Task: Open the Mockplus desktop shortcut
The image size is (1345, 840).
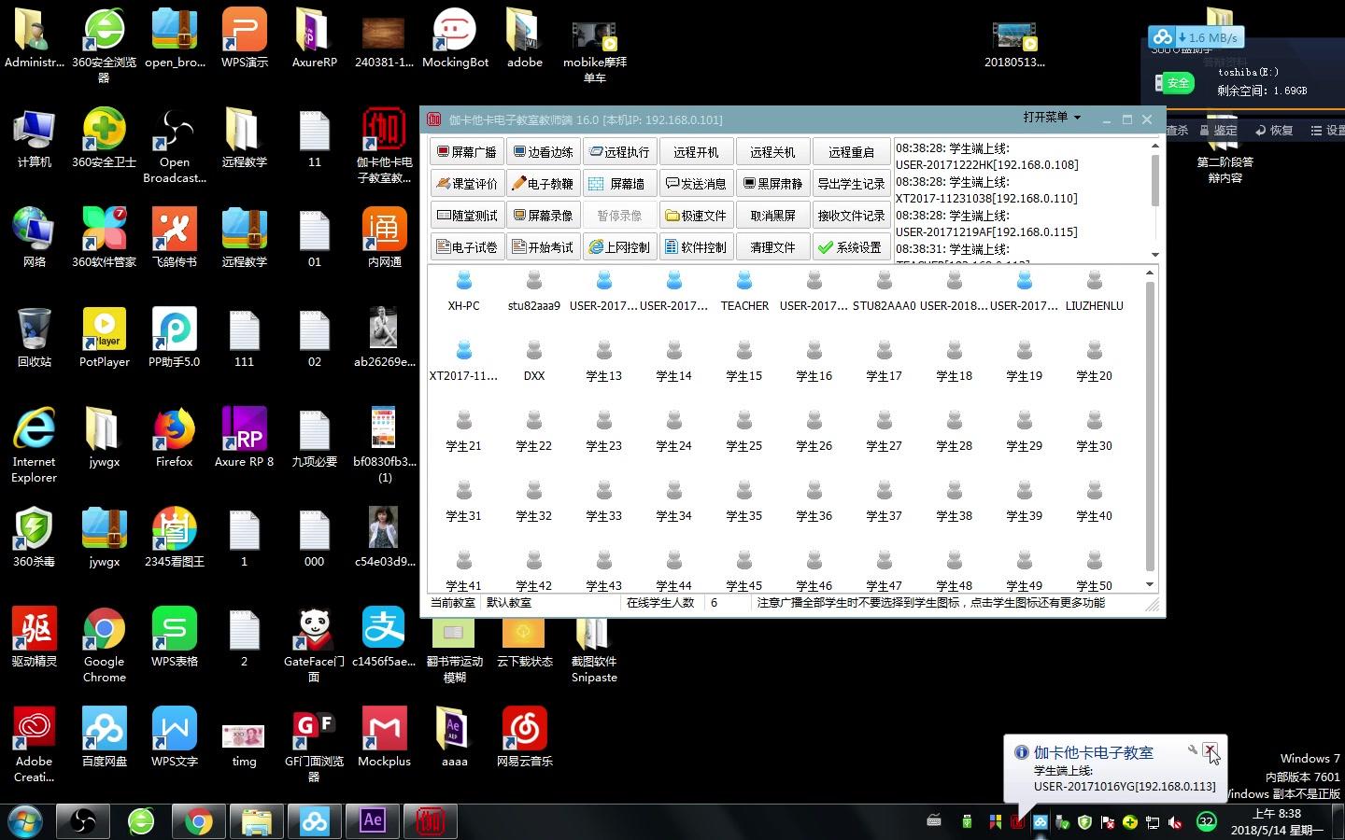Action: coord(385,737)
